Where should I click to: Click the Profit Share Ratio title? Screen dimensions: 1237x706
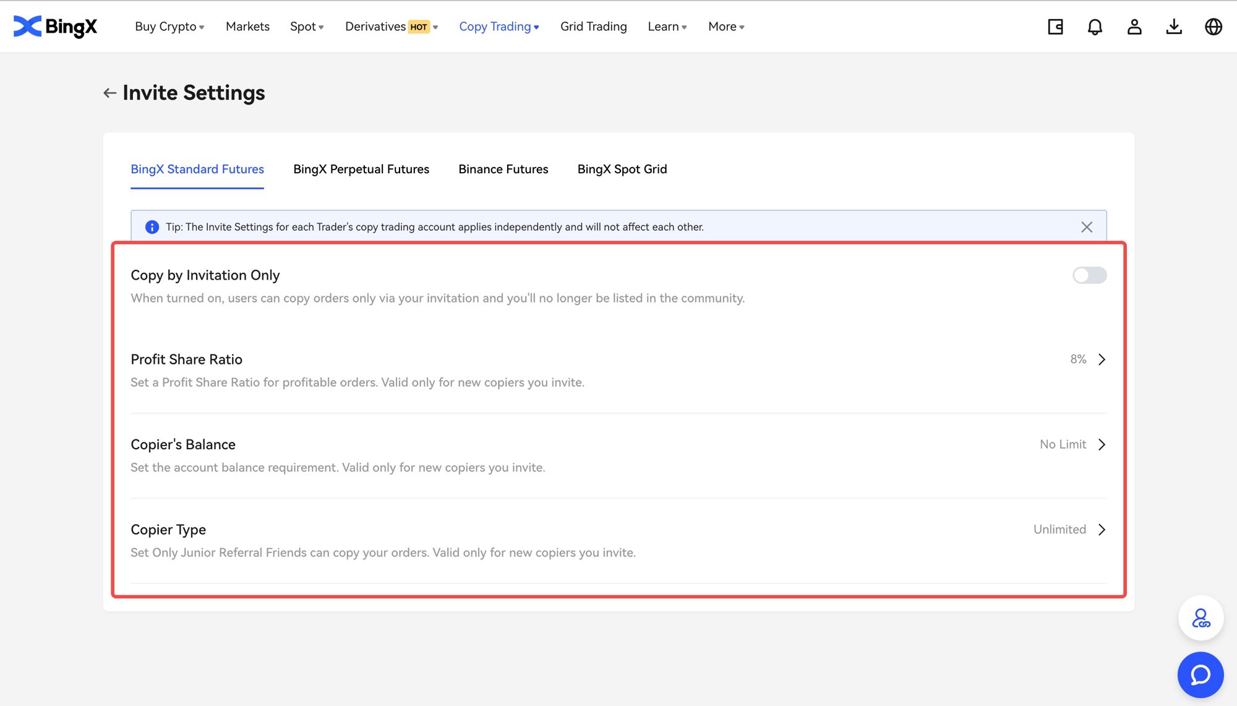coord(186,359)
